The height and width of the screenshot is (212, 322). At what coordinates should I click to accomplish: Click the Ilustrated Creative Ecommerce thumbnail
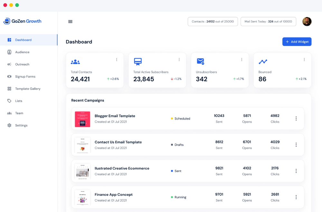coord(82,171)
